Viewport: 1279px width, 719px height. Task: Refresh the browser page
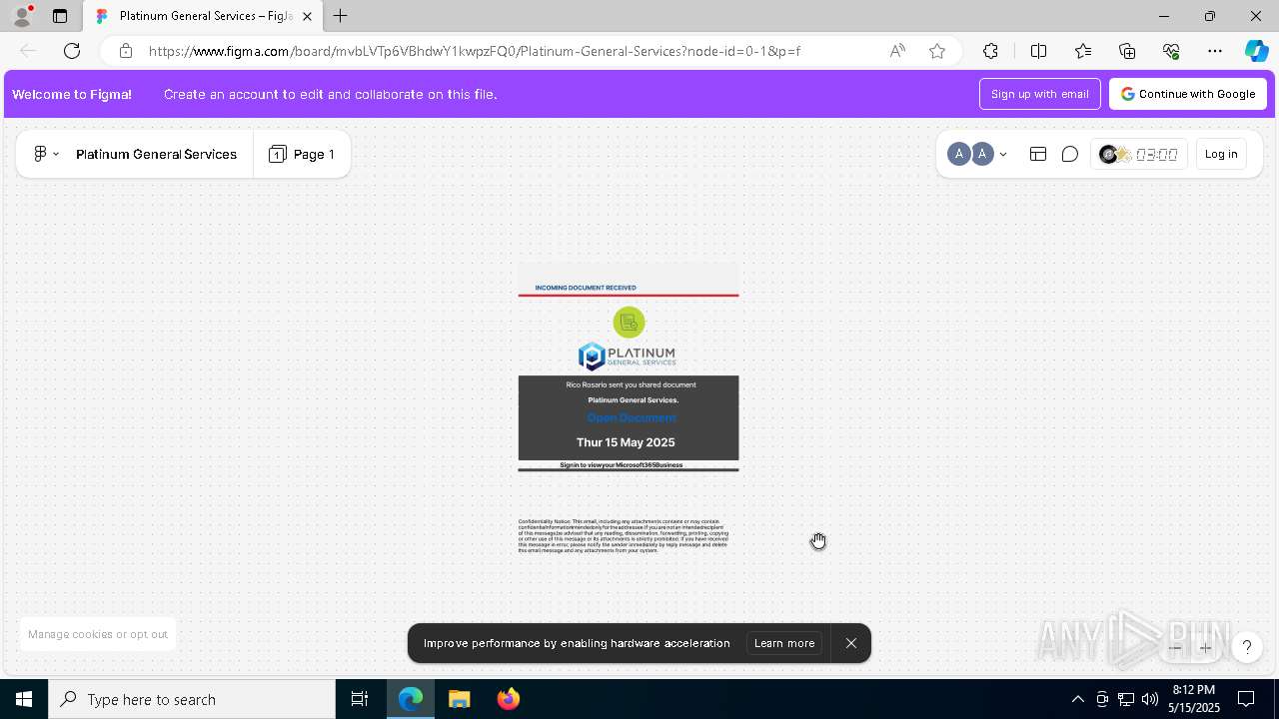click(72, 51)
